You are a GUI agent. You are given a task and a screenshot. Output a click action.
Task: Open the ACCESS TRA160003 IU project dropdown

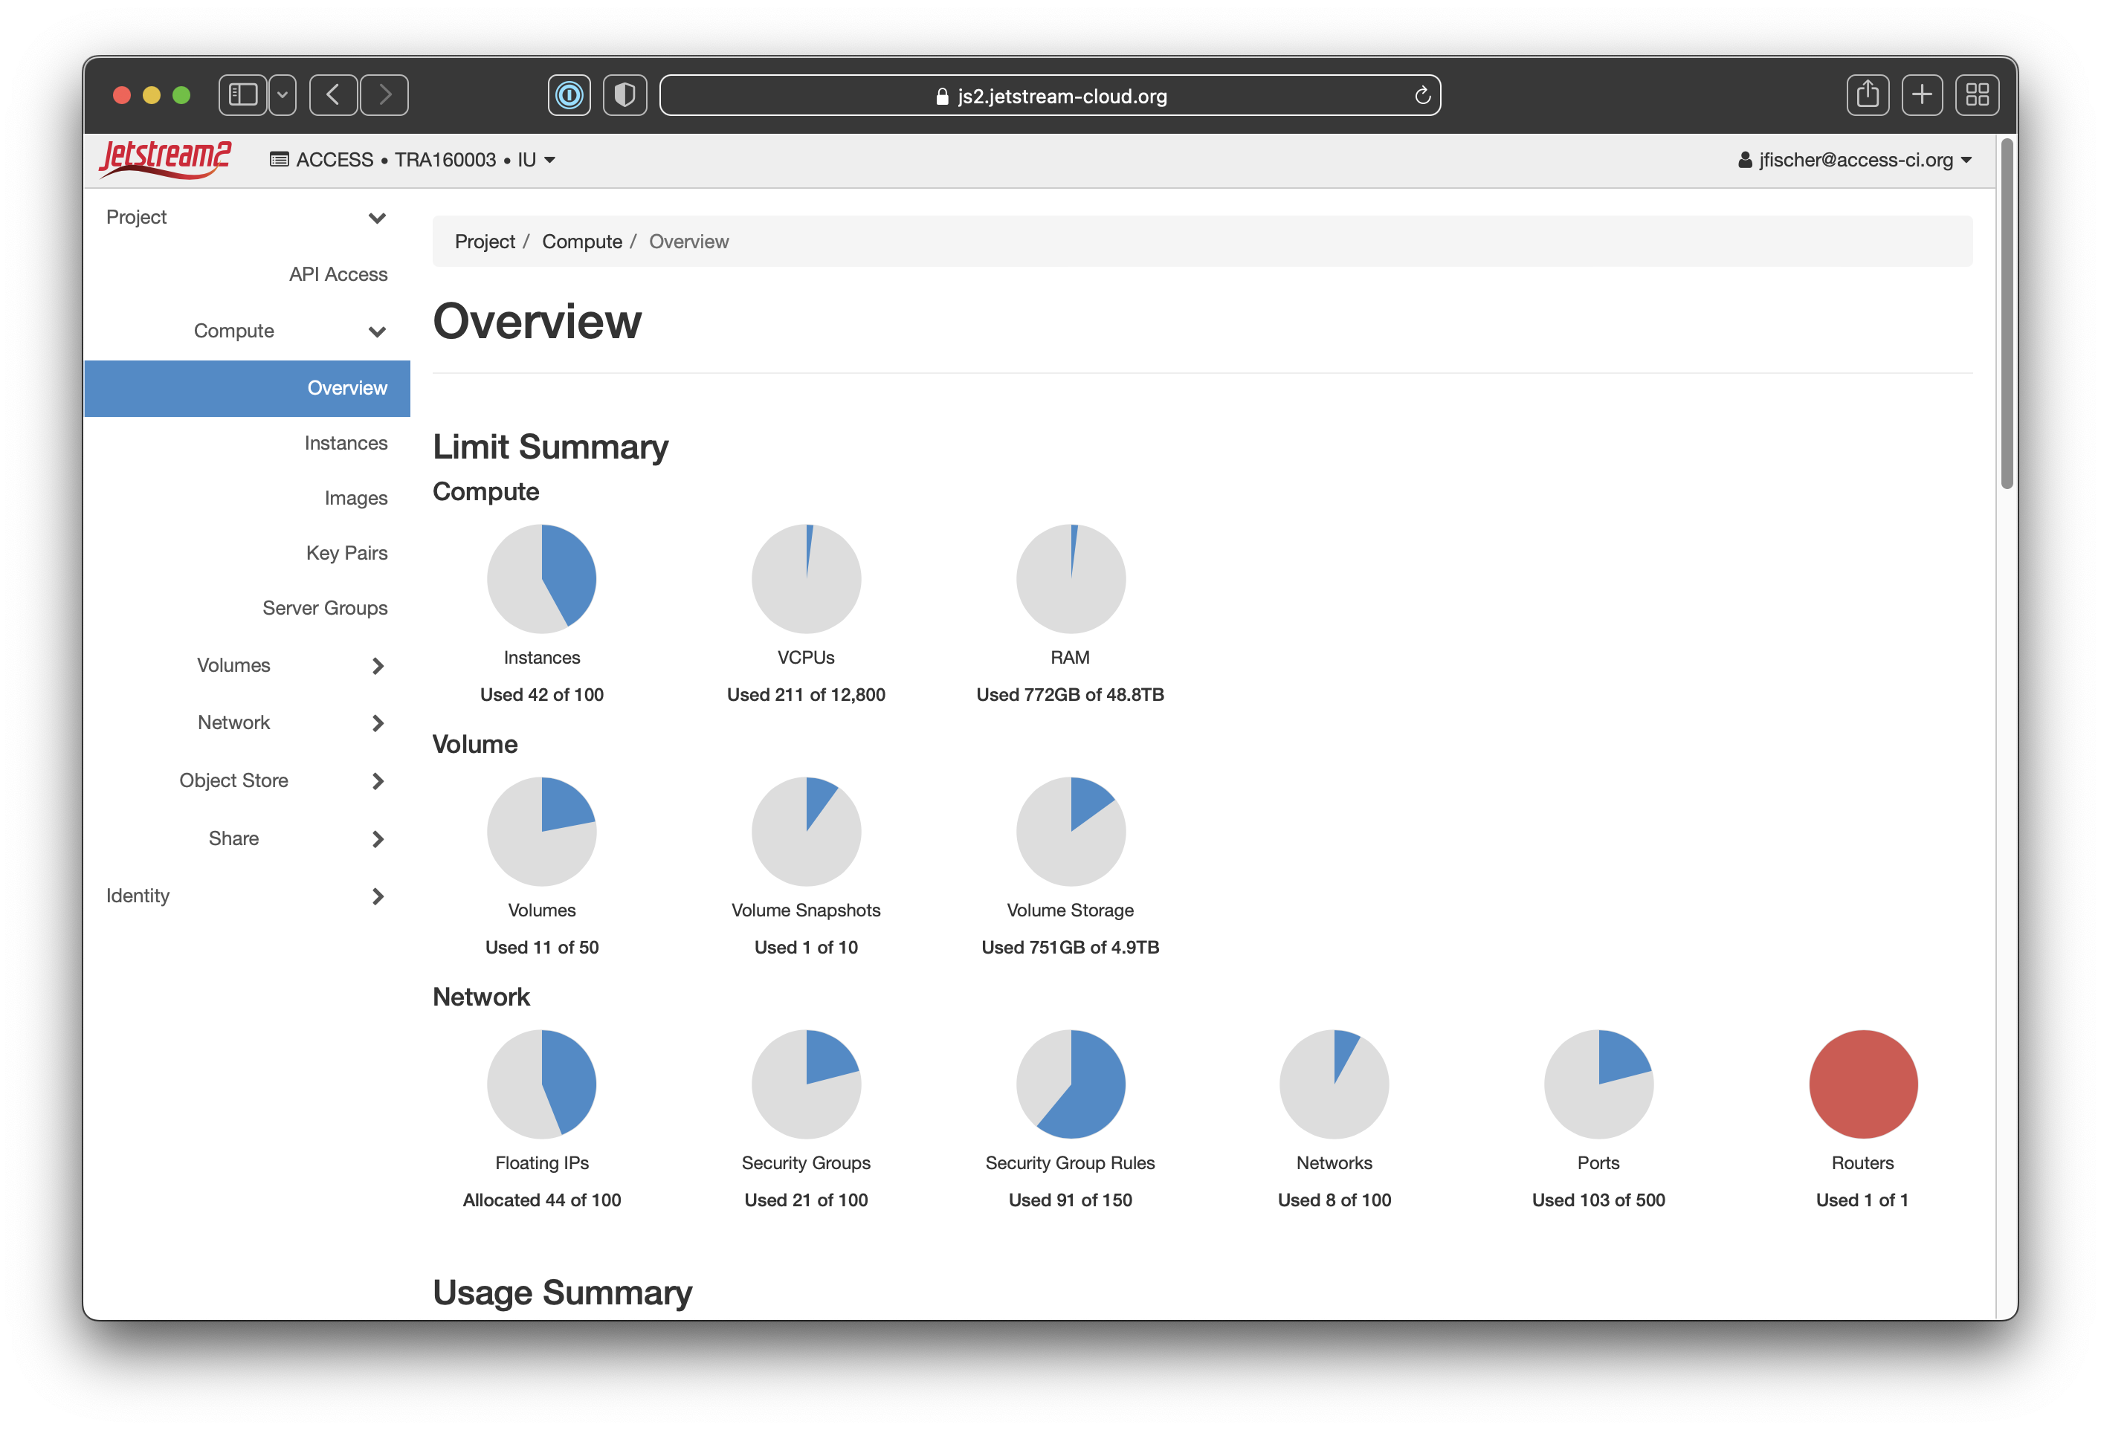[x=413, y=160]
